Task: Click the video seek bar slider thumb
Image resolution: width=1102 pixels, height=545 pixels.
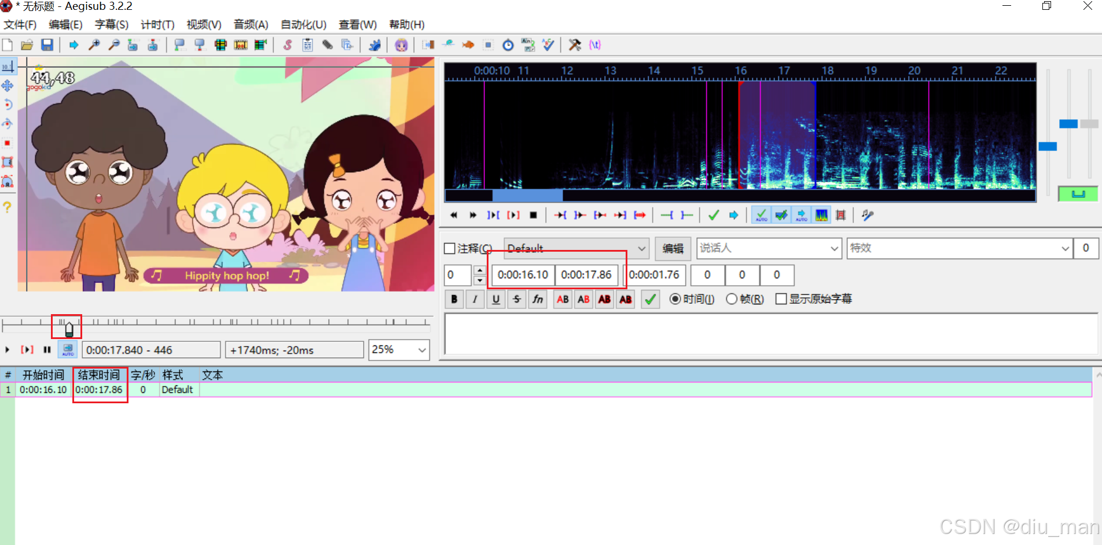Action: tap(69, 330)
